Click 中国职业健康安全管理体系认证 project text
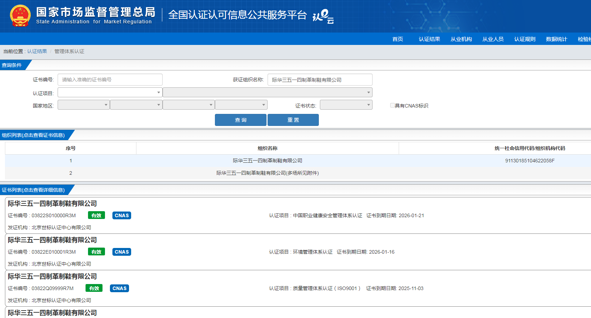The image size is (591, 318). click(x=328, y=215)
